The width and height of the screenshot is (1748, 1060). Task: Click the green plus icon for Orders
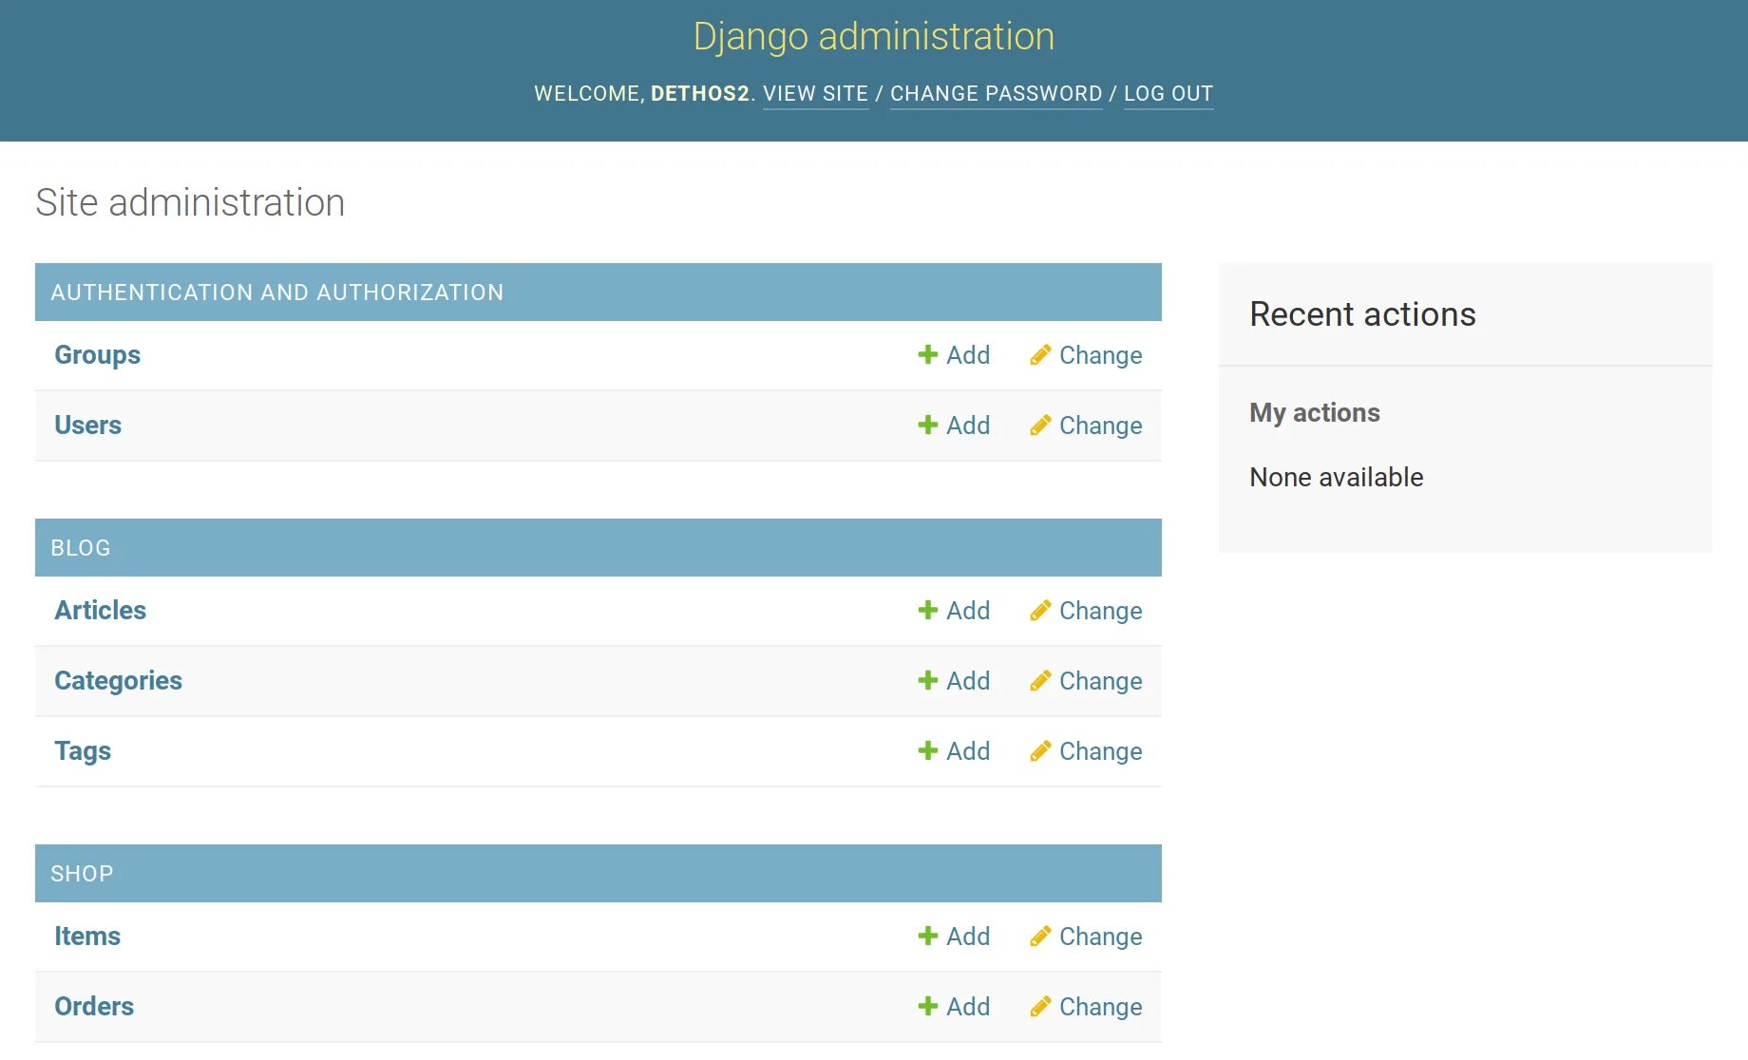tap(928, 1006)
